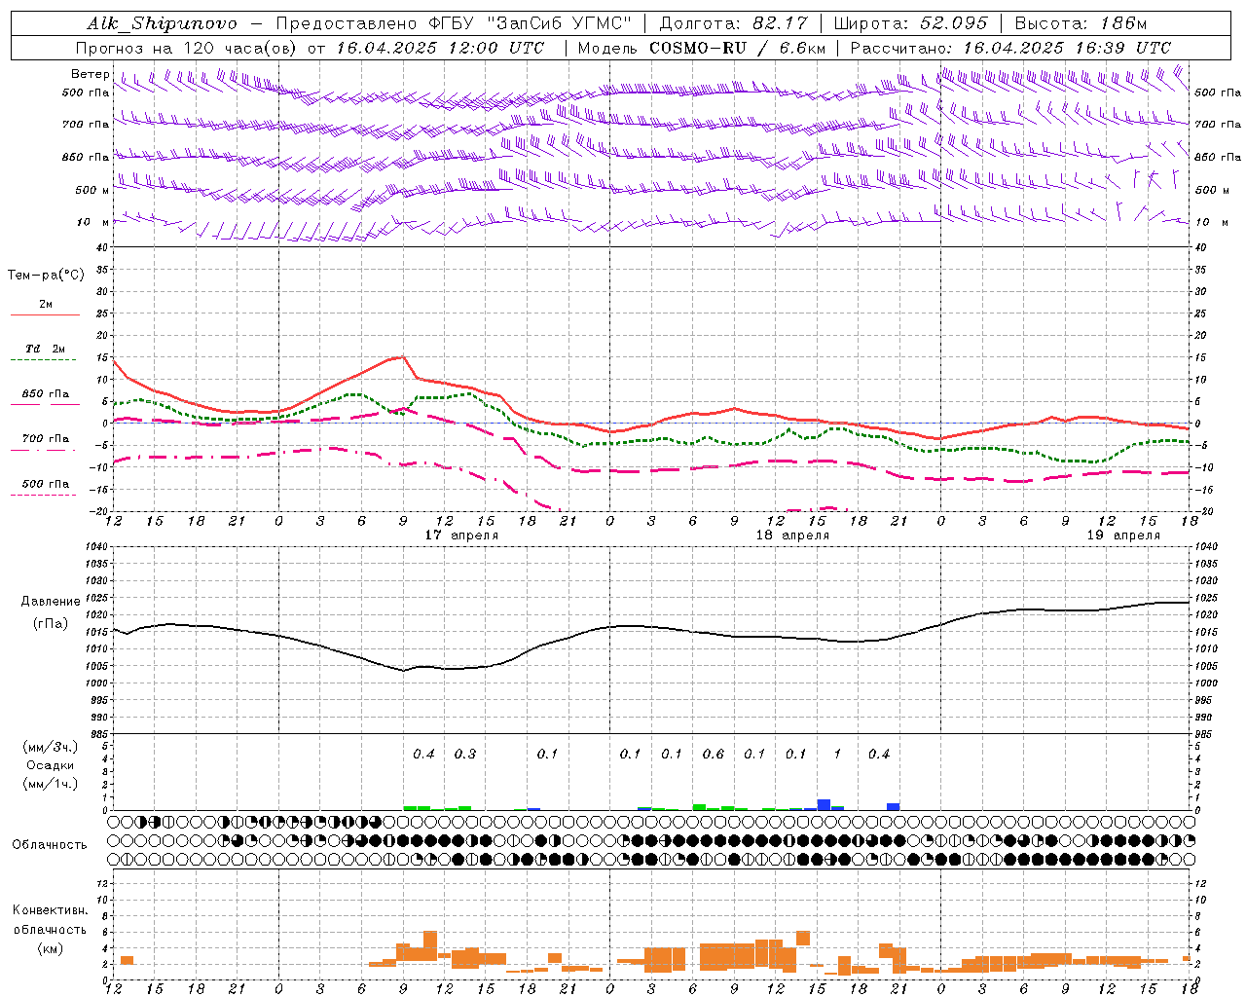
Task: Click the 'Давление' pressure panel label
Action: pos(51,602)
